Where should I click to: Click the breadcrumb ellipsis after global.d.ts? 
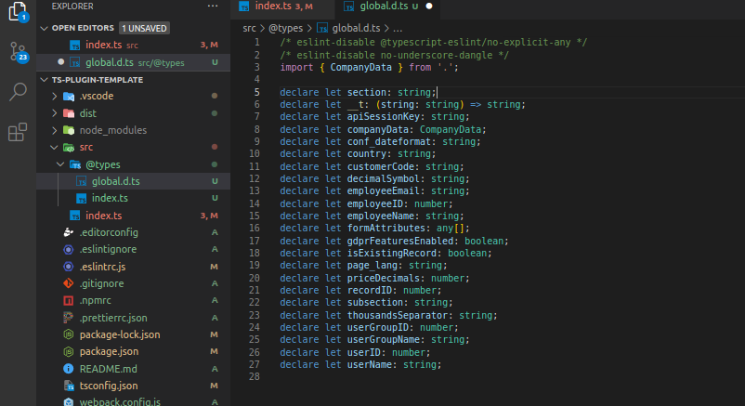[x=397, y=28]
